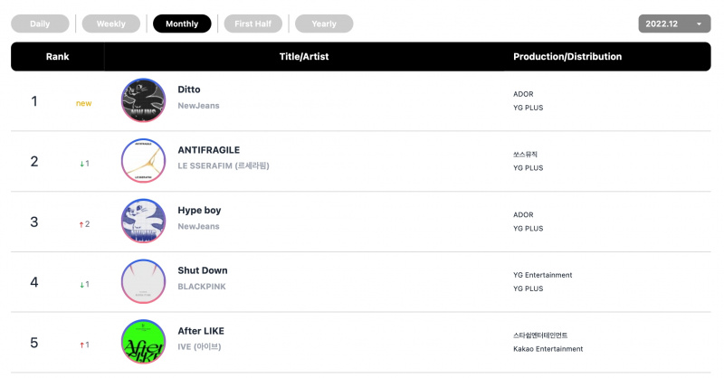Open the Hype boy album artwork
This screenshot has height=378, width=724.
point(143,221)
